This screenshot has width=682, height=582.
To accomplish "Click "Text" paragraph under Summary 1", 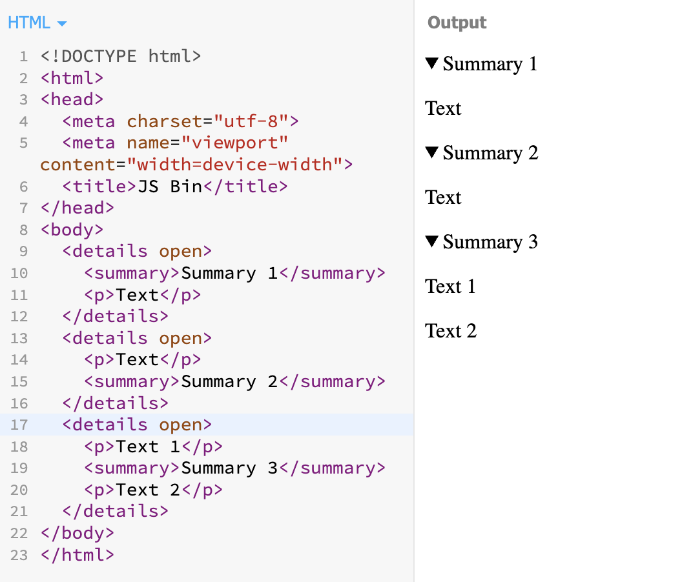I will coord(443,108).
